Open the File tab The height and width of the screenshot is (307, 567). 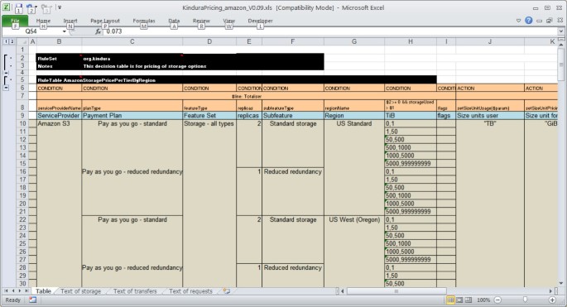(15, 22)
